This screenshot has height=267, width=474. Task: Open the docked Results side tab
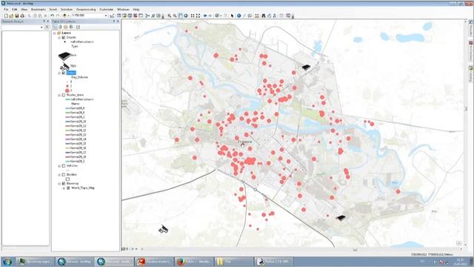pyautogui.click(x=471, y=29)
